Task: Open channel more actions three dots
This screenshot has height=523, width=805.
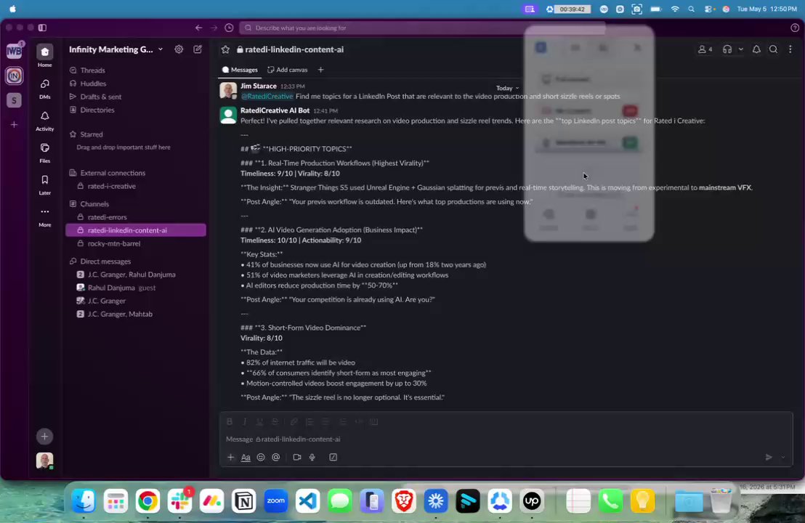Action: 790,49
